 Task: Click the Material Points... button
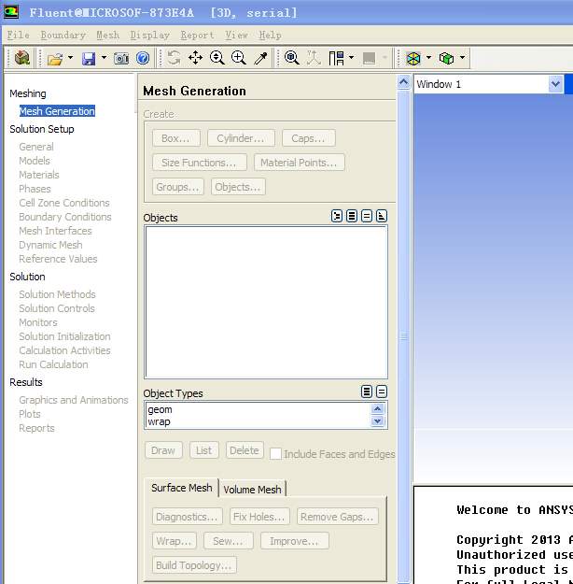tap(299, 163)
